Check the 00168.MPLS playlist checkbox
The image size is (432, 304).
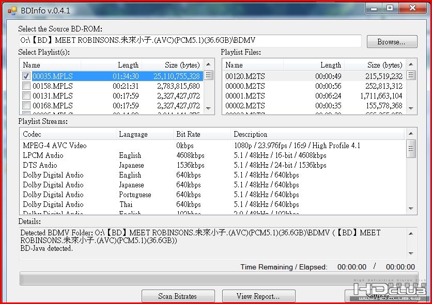(x=26, y=105)
